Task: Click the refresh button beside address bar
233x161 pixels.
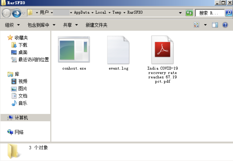Action: [x=189, y=13]
